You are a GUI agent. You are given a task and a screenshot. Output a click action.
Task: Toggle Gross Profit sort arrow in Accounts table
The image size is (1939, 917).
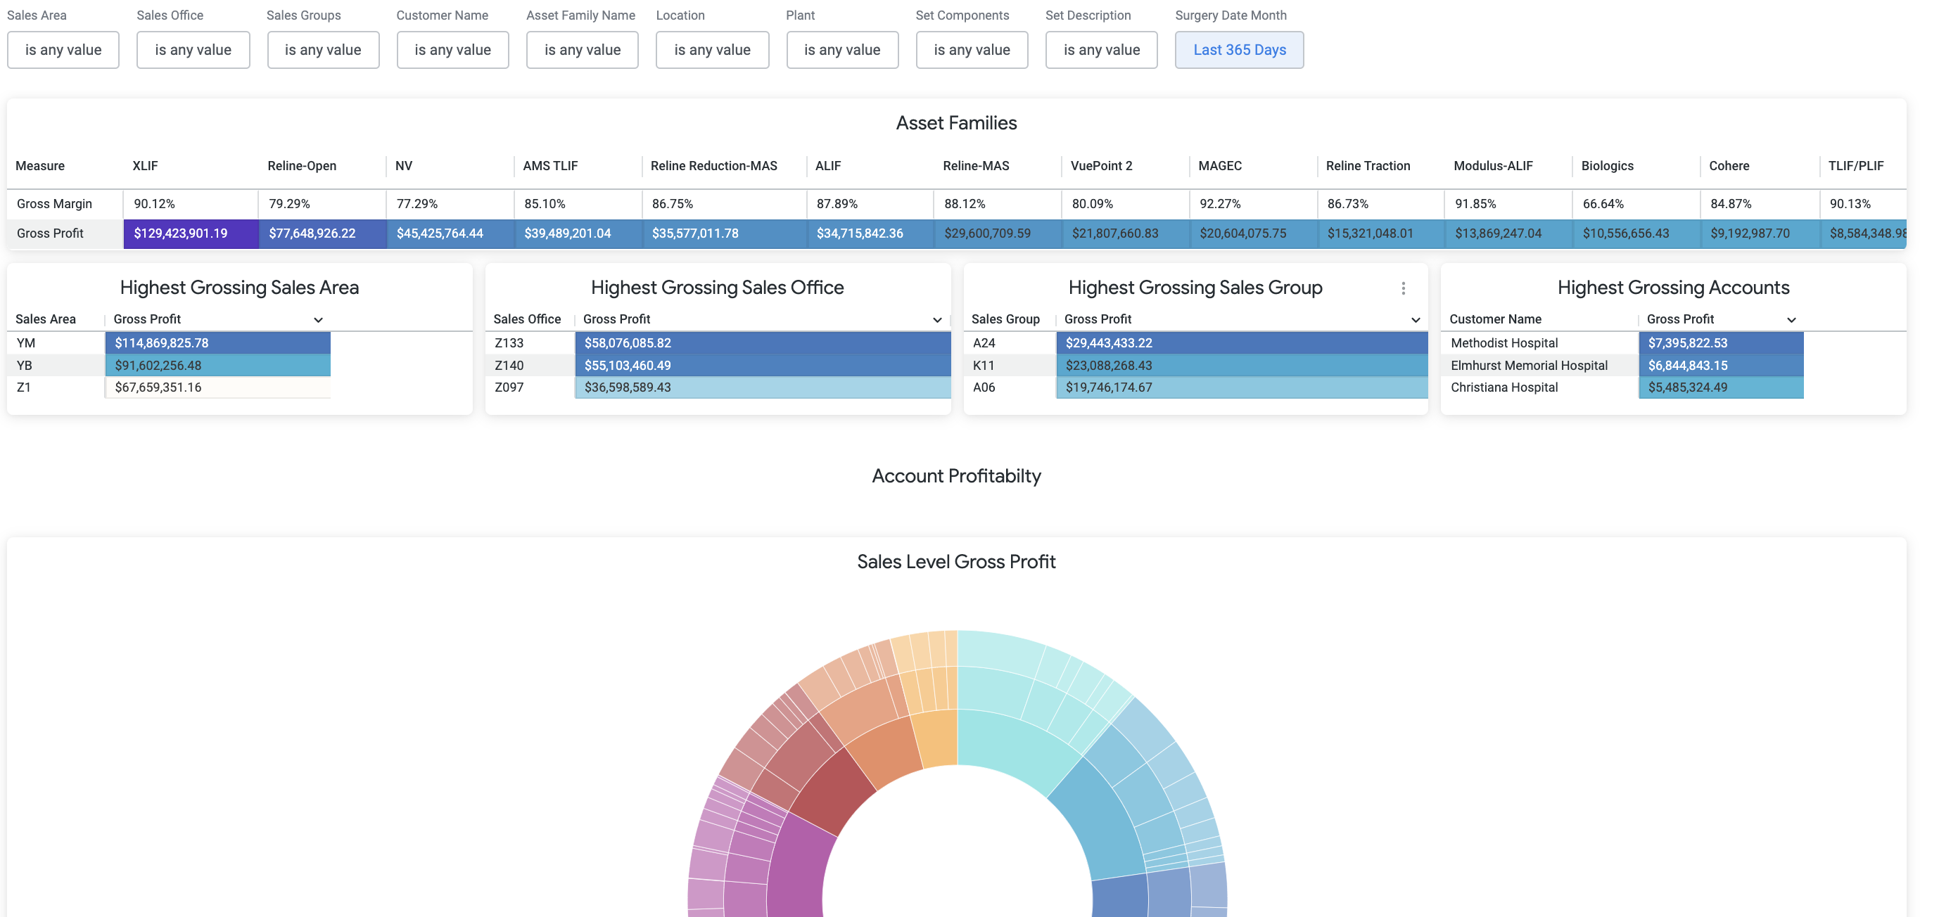click(x=1791, y=320)
